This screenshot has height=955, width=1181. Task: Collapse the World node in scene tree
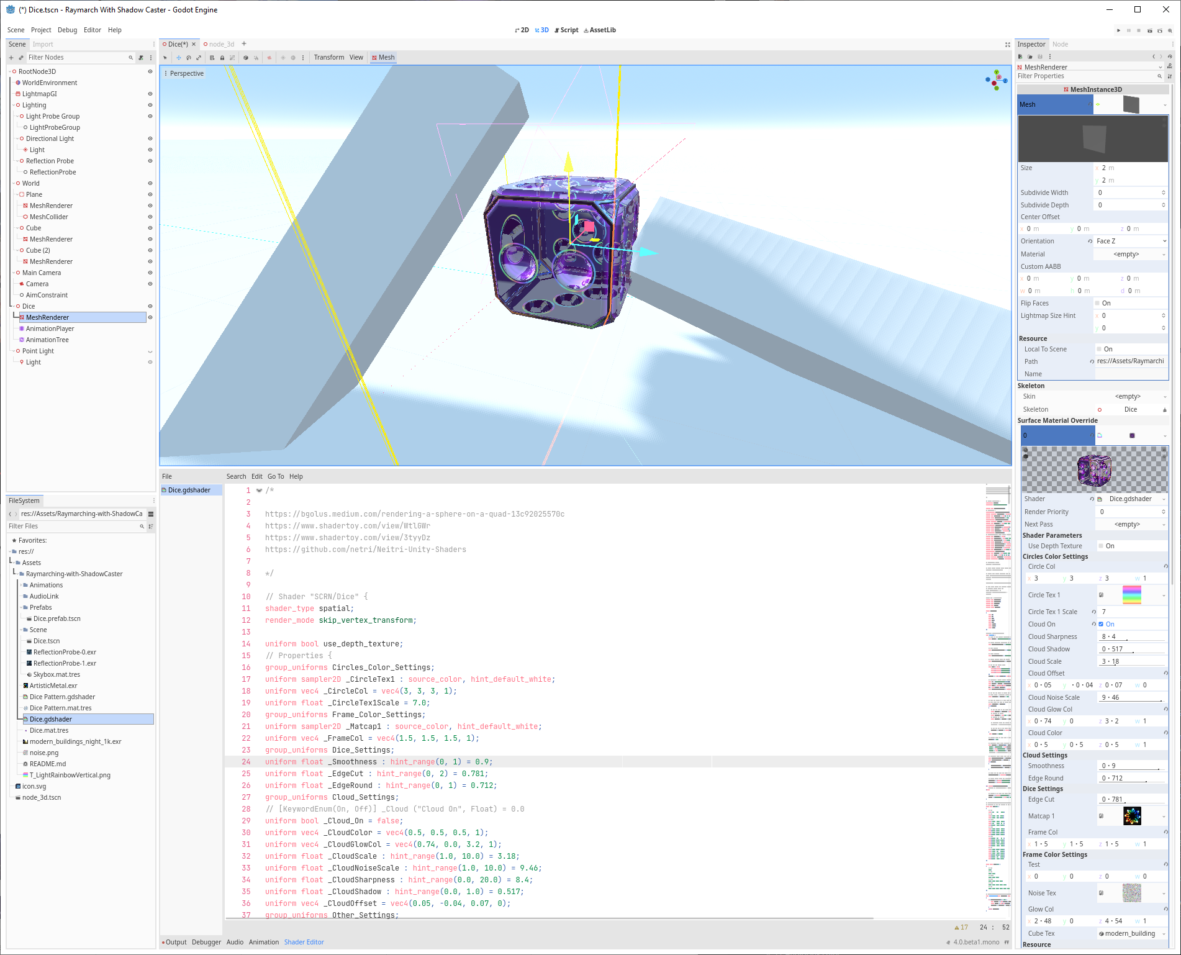pos(14,184)
